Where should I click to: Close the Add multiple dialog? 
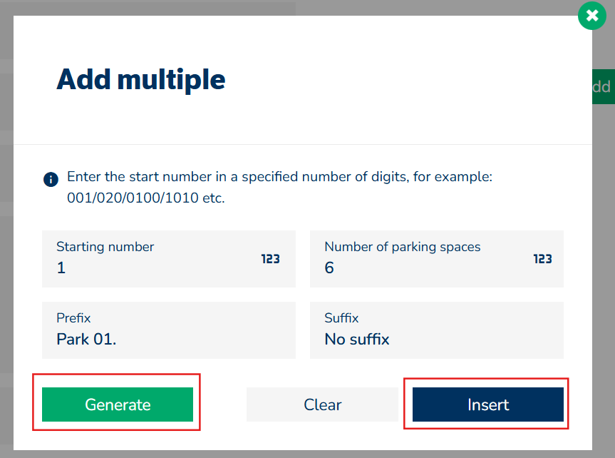tap(591, 16)
